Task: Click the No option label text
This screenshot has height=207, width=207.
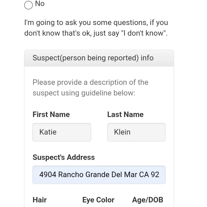Action: (x=40, y=3)
